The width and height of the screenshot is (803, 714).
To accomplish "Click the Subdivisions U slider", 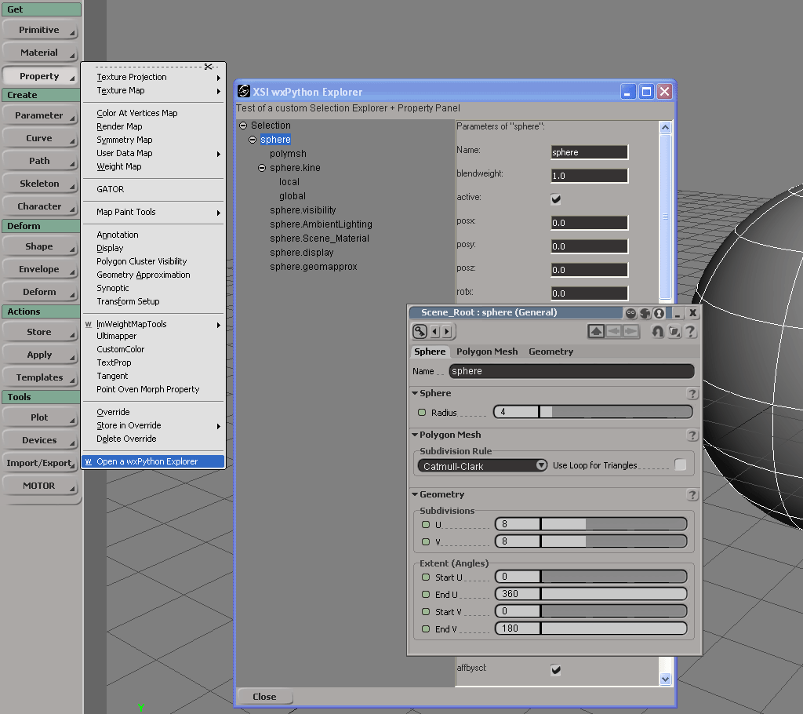I will coord(591,524).
